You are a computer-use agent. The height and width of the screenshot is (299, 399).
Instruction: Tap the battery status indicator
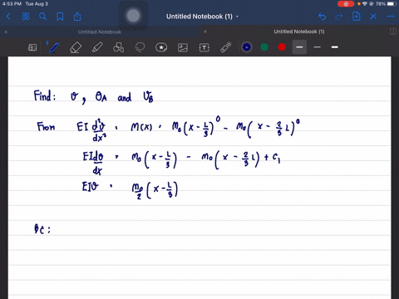[392, 4]
